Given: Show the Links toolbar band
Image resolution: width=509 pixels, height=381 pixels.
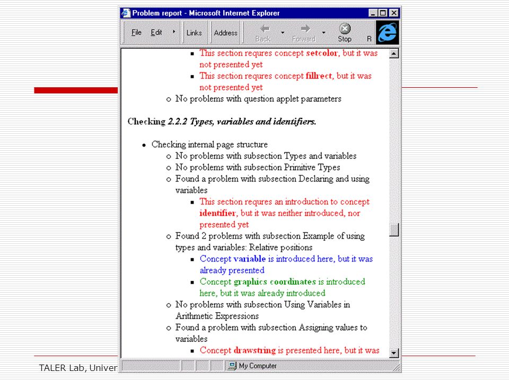Looking at the screenshot, I should [x=194, y=33].
